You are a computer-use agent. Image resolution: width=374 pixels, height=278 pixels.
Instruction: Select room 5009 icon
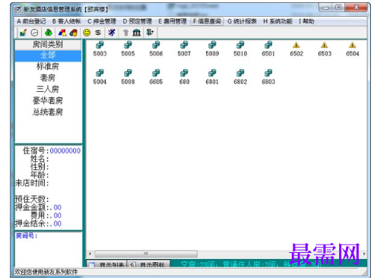point(212,45)
